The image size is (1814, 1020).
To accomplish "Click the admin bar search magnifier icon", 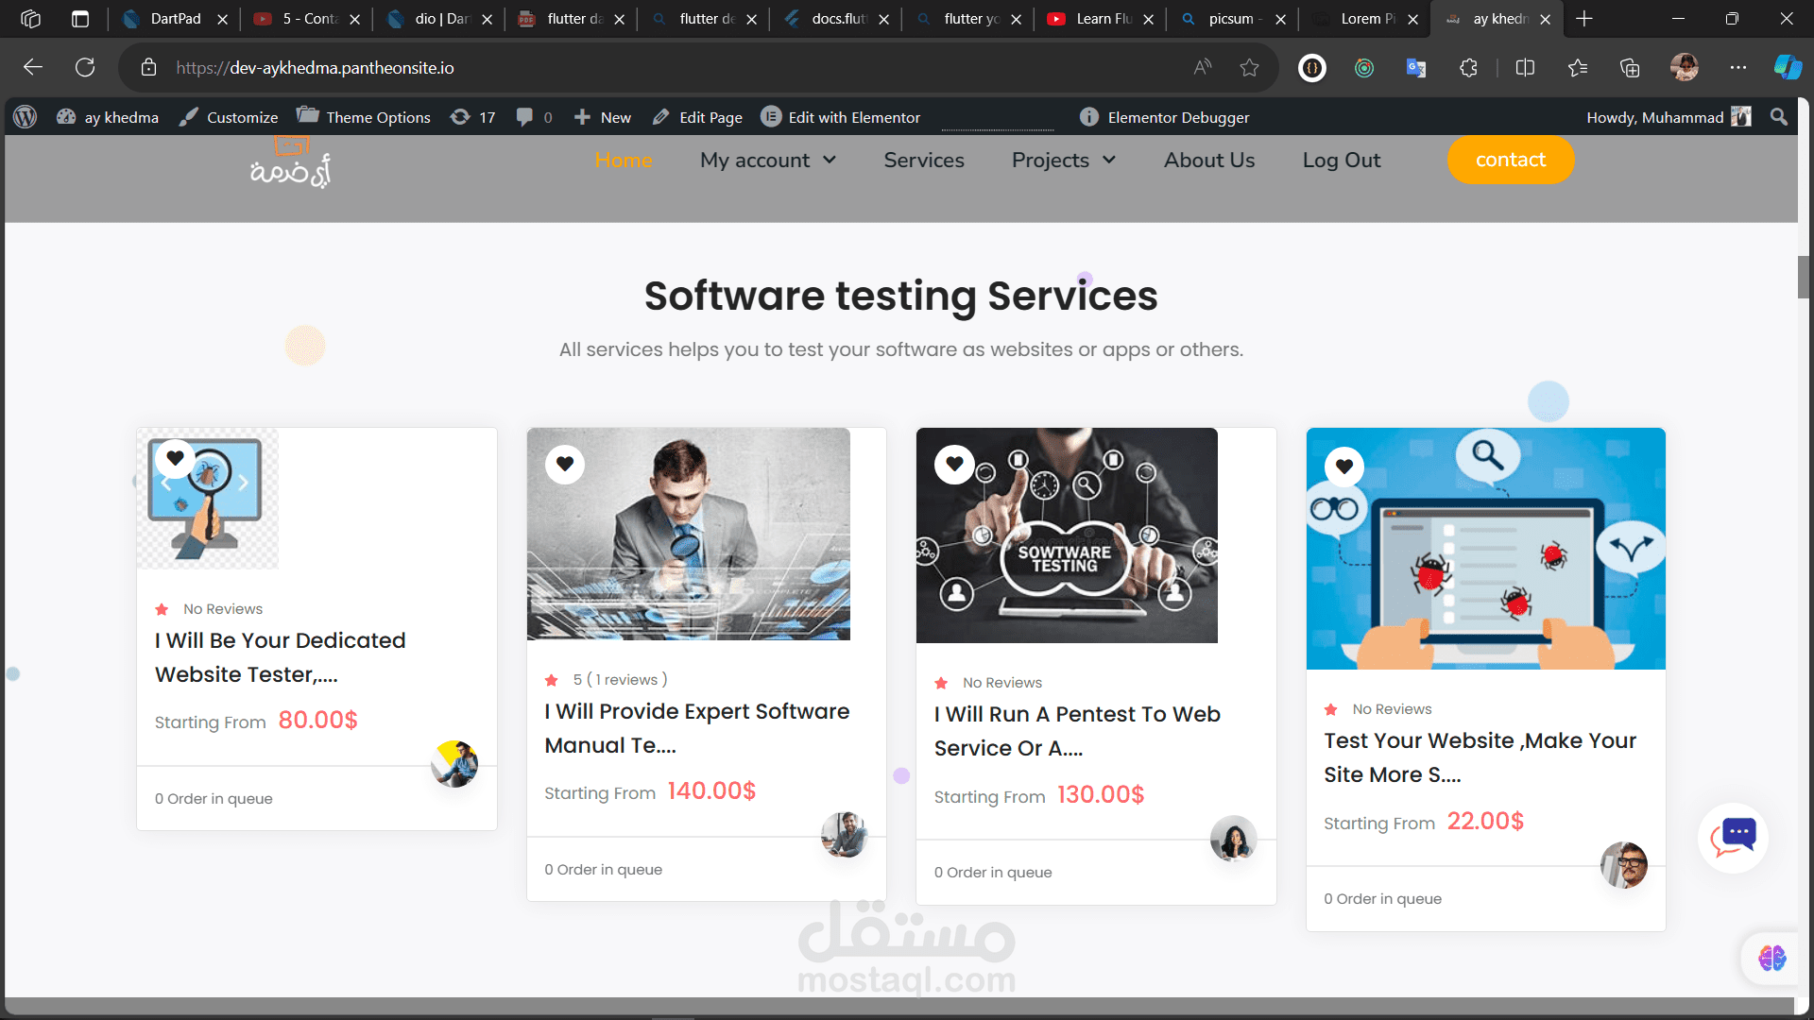I will (x=1779, y=117).
